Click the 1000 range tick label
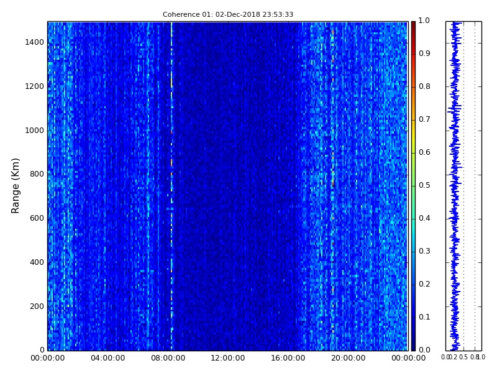The width and height of the screenshot is (497, 373). click(35, 131)
